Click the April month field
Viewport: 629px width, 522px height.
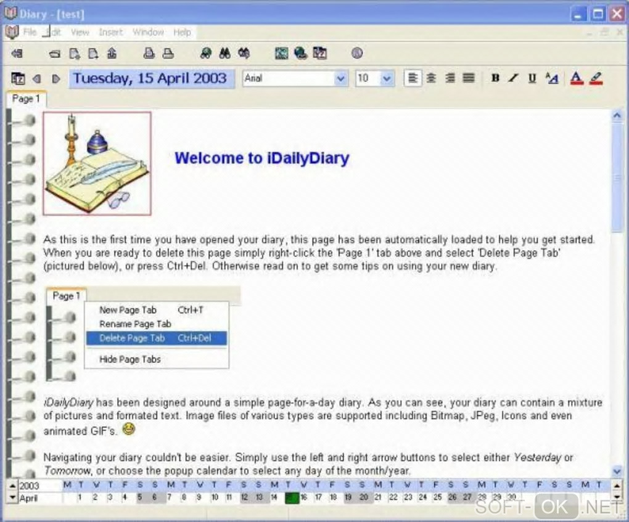pos(39,499)
